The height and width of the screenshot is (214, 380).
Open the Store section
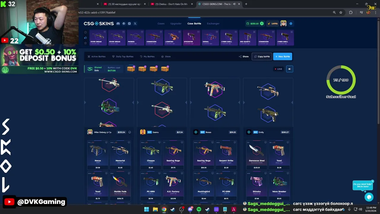(166, 56)
